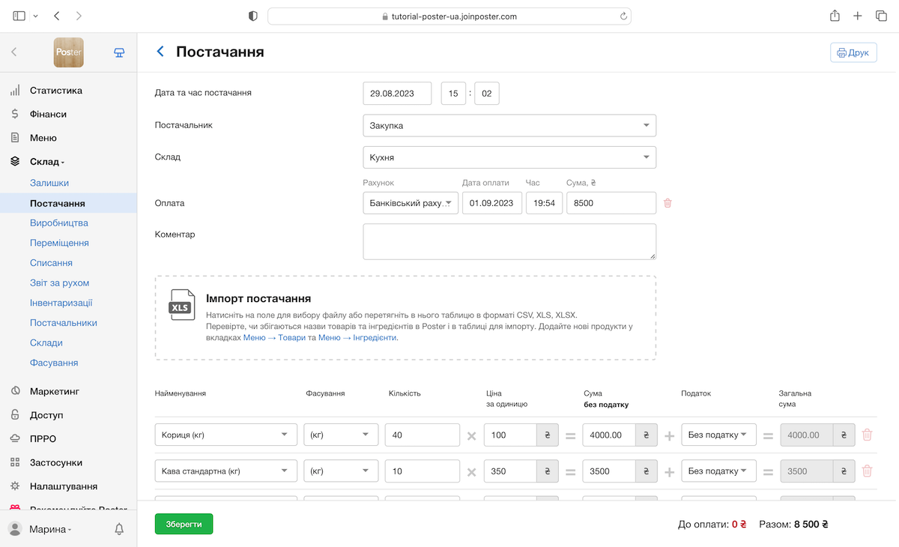
Task: Click the Склад layers icon
Action: point(15,161)
